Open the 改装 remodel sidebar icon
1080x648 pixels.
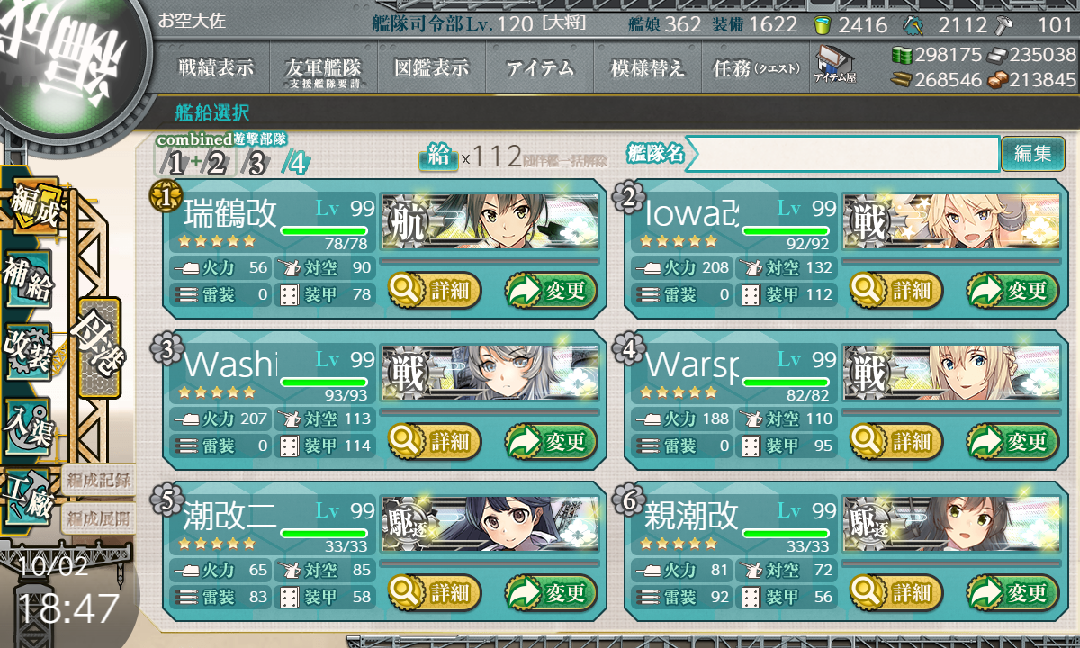[x=27, y=349]
